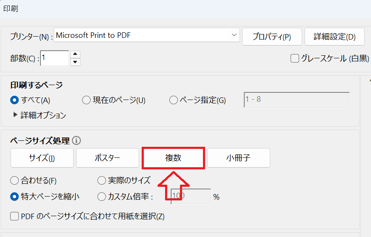Click the page range field showing 1 - 8
The height and width of the screenshot is (237, 371).
[297, 100]
